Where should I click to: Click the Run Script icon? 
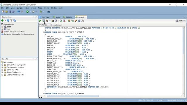(44, 21)
